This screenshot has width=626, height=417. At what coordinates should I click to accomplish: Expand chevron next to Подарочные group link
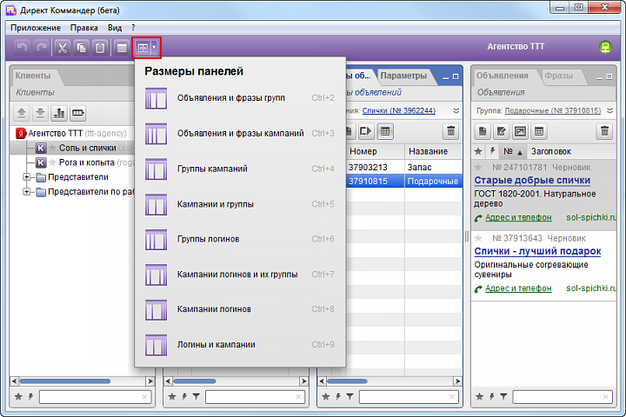[x=609, y=110]
